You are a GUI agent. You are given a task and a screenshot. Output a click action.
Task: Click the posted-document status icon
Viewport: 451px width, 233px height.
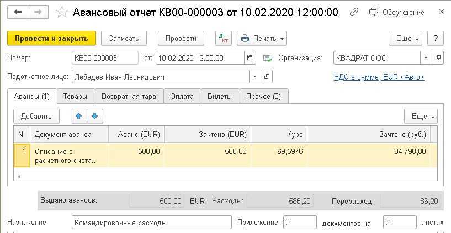pyautogui.click(x=267, y=59)
